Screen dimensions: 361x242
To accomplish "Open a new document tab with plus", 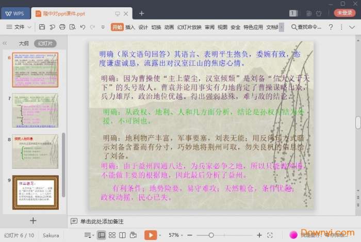I will [x=142, y=13].
